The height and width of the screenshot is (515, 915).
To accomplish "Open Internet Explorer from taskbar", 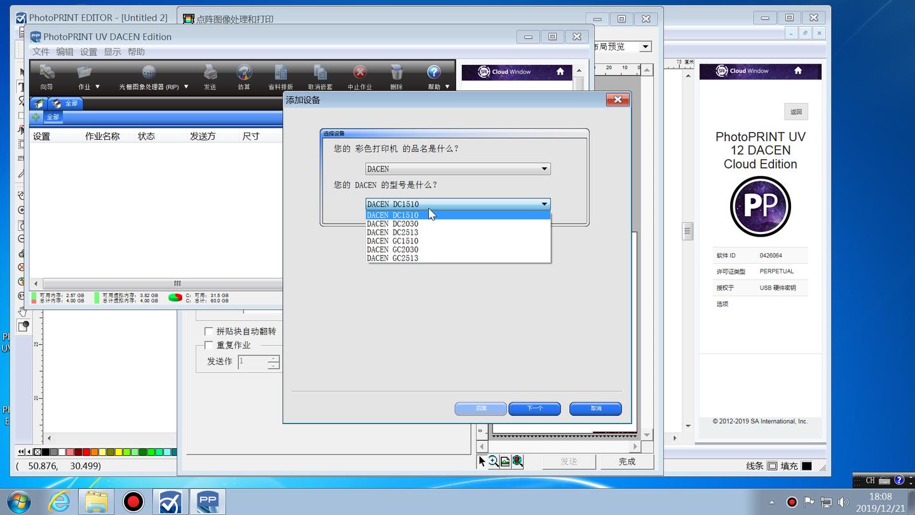I will pos(59,502).
